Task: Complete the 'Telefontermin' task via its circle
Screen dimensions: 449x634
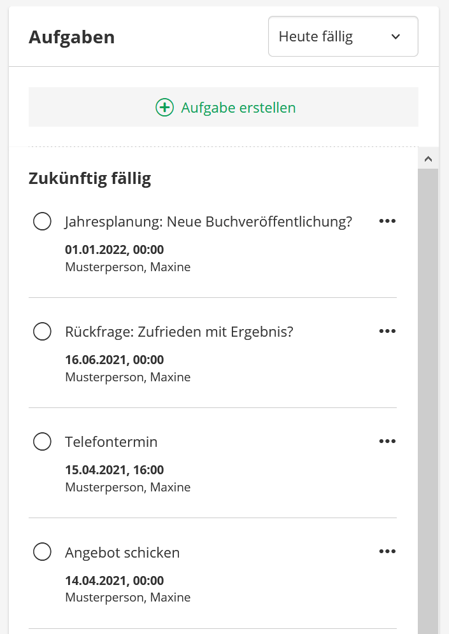Action: point(42,442)
